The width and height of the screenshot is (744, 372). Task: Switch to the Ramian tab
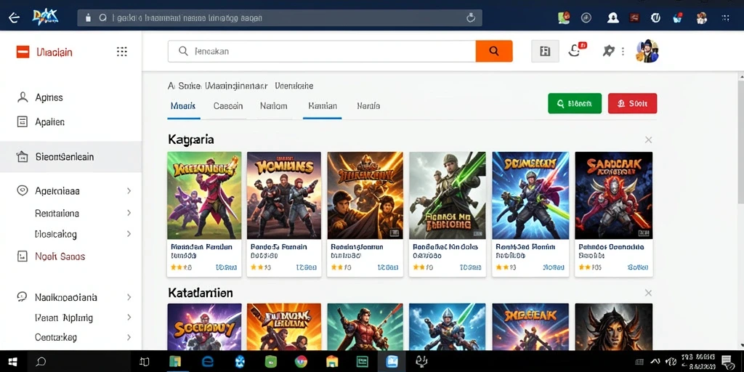(322, 106)
